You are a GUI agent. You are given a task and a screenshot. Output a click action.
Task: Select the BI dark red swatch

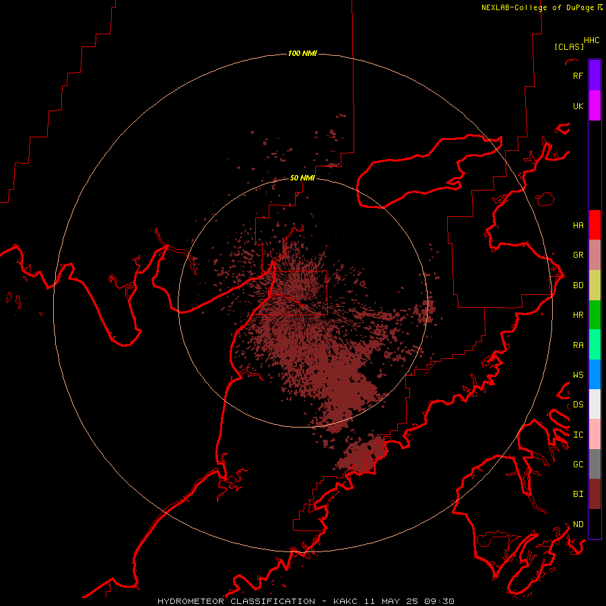(595, 494)
